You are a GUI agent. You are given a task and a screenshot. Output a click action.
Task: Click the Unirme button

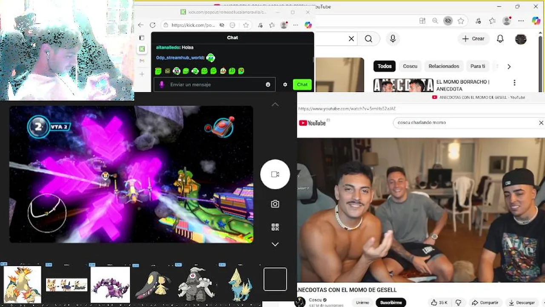click(362, 302)
